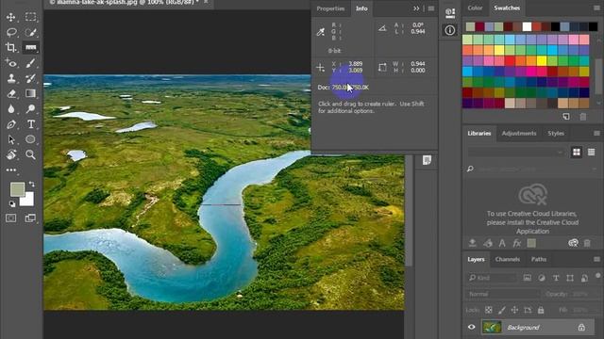Change screen mode in toolbar
The image size is (604, 339).
[x=30, y=218]
